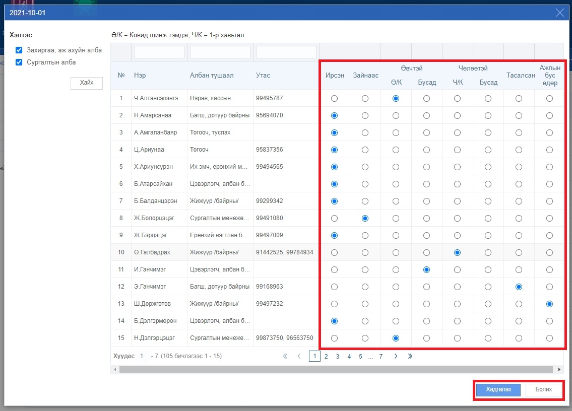Click phone number 91442525, 99784934

[x=285, y=252]
